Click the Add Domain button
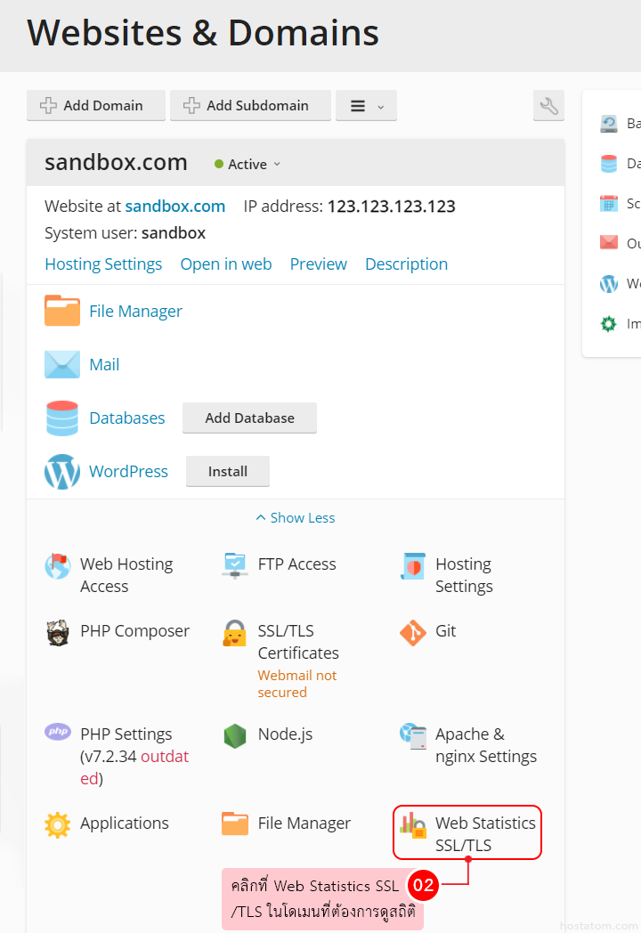641x933 pixels. point(96,106)
